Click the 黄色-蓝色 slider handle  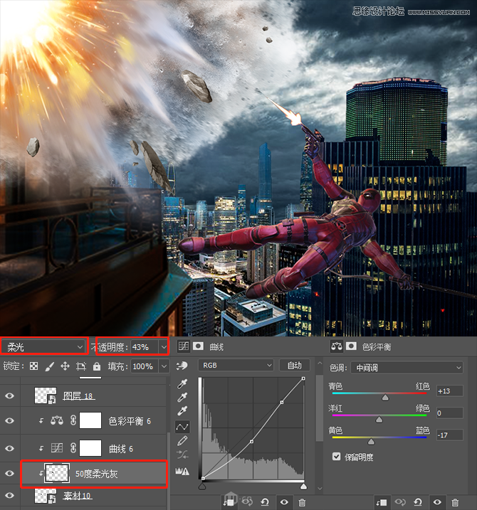click(x=371, y=442)
